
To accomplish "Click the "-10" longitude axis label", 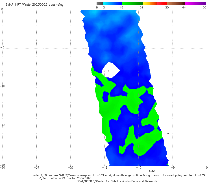I will click(138, 168).
